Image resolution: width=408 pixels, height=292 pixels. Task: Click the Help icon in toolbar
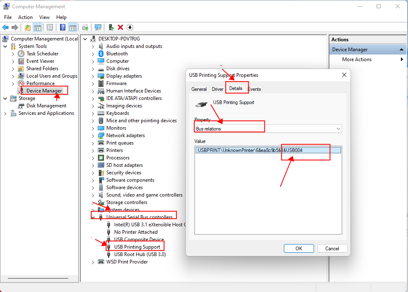[x=62, y=27]
